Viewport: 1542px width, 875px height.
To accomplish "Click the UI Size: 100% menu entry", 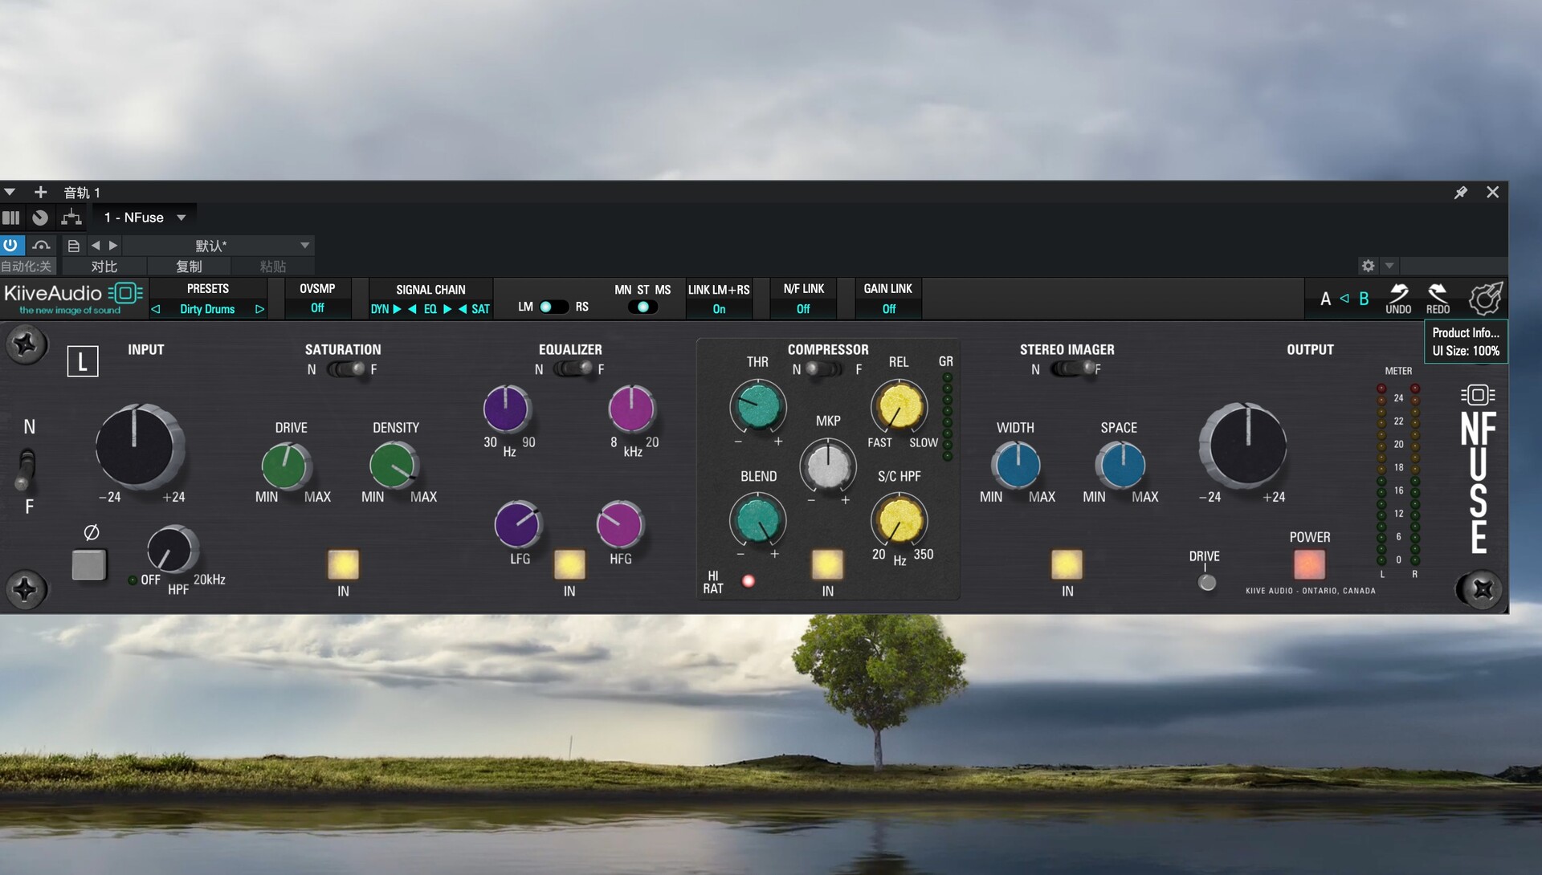I will coord(1466,351).
